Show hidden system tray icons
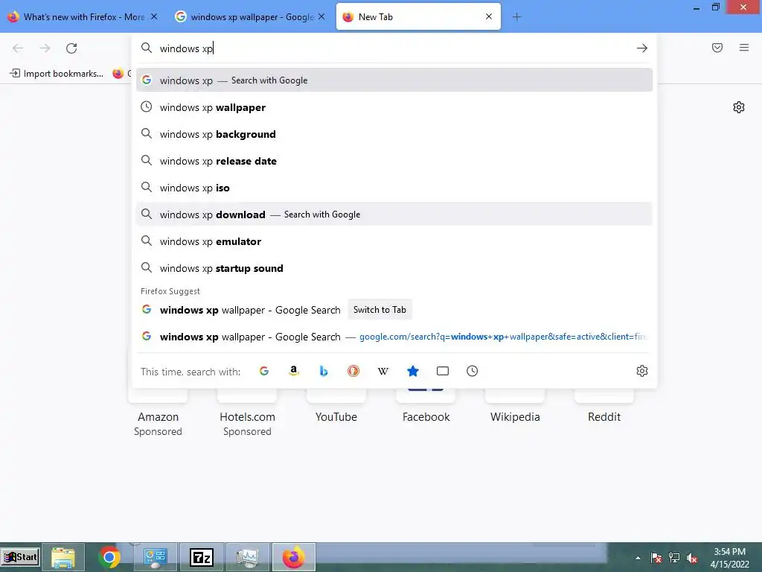The image size is (762, 572). point(638,558)
